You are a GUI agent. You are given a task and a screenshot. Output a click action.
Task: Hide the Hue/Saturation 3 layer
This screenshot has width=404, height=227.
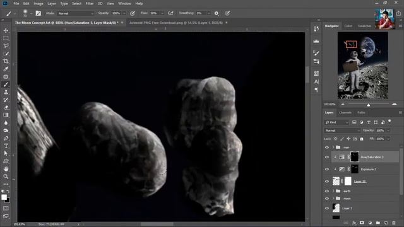[327, 157]
